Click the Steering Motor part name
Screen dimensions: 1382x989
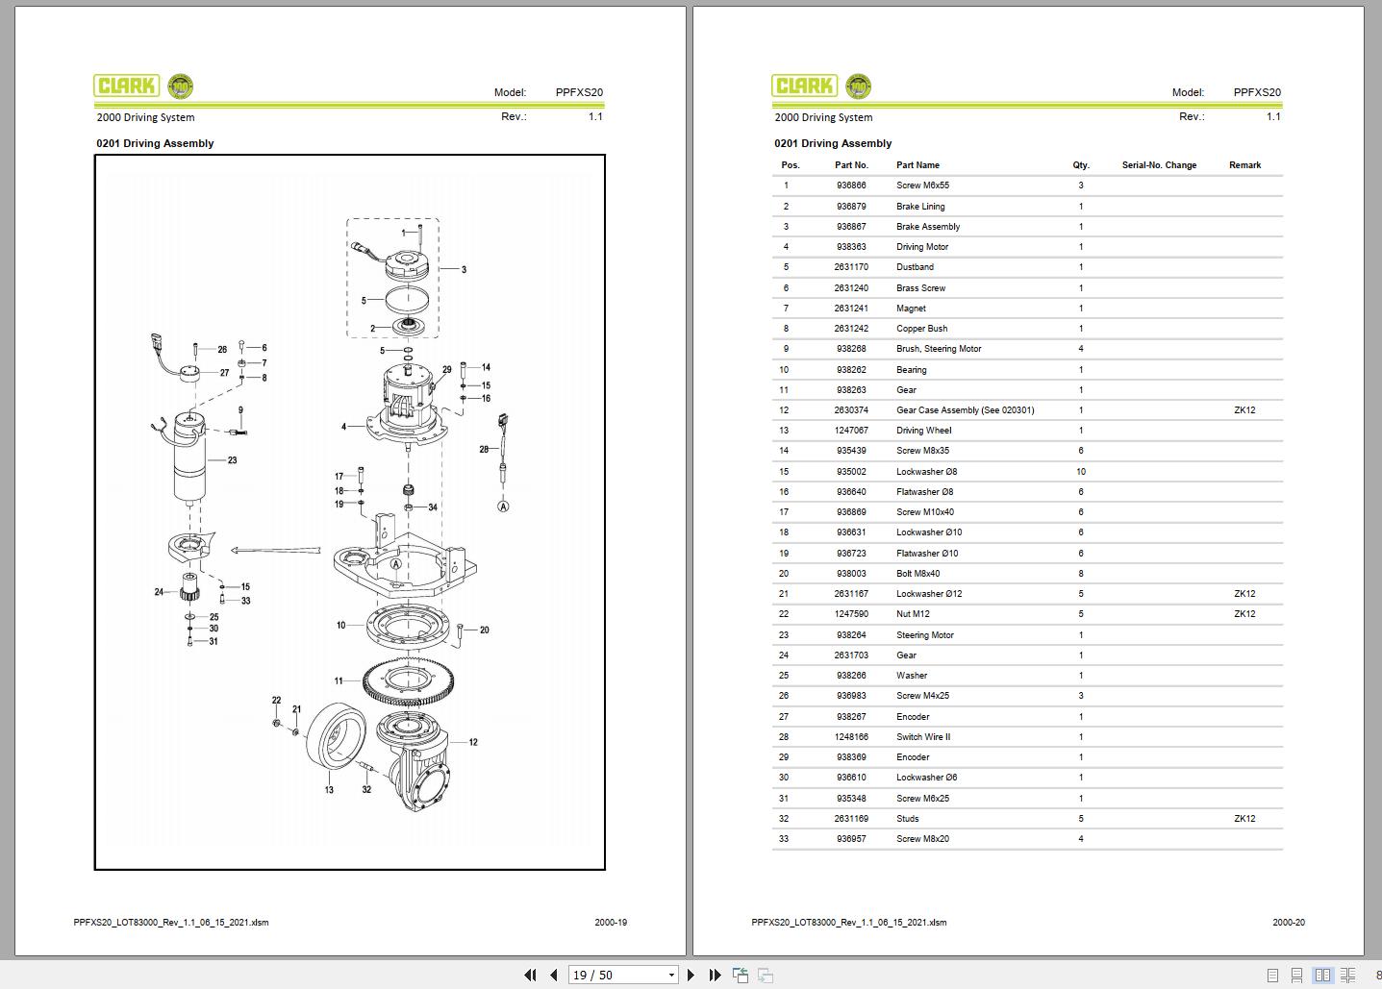pos(924,635)
